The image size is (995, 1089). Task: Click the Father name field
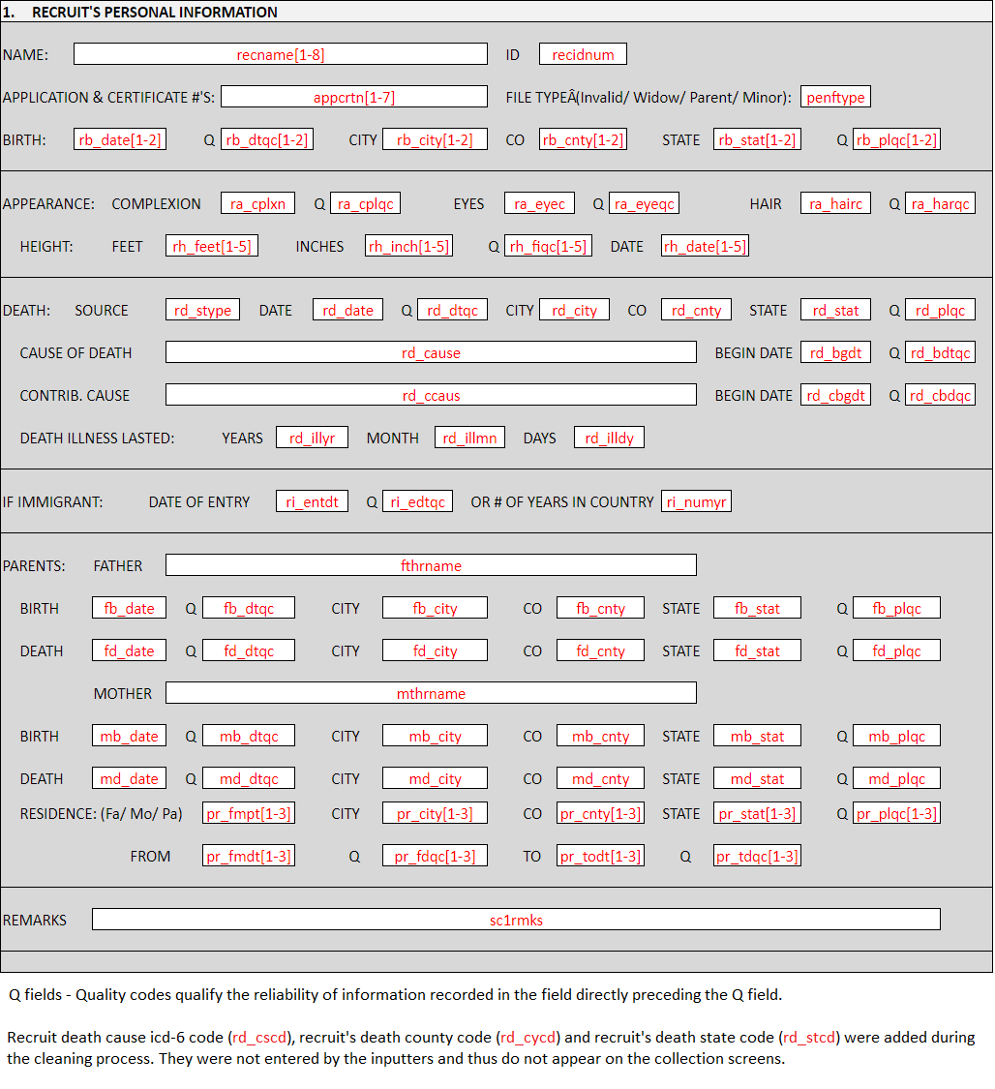pos(431,565)
